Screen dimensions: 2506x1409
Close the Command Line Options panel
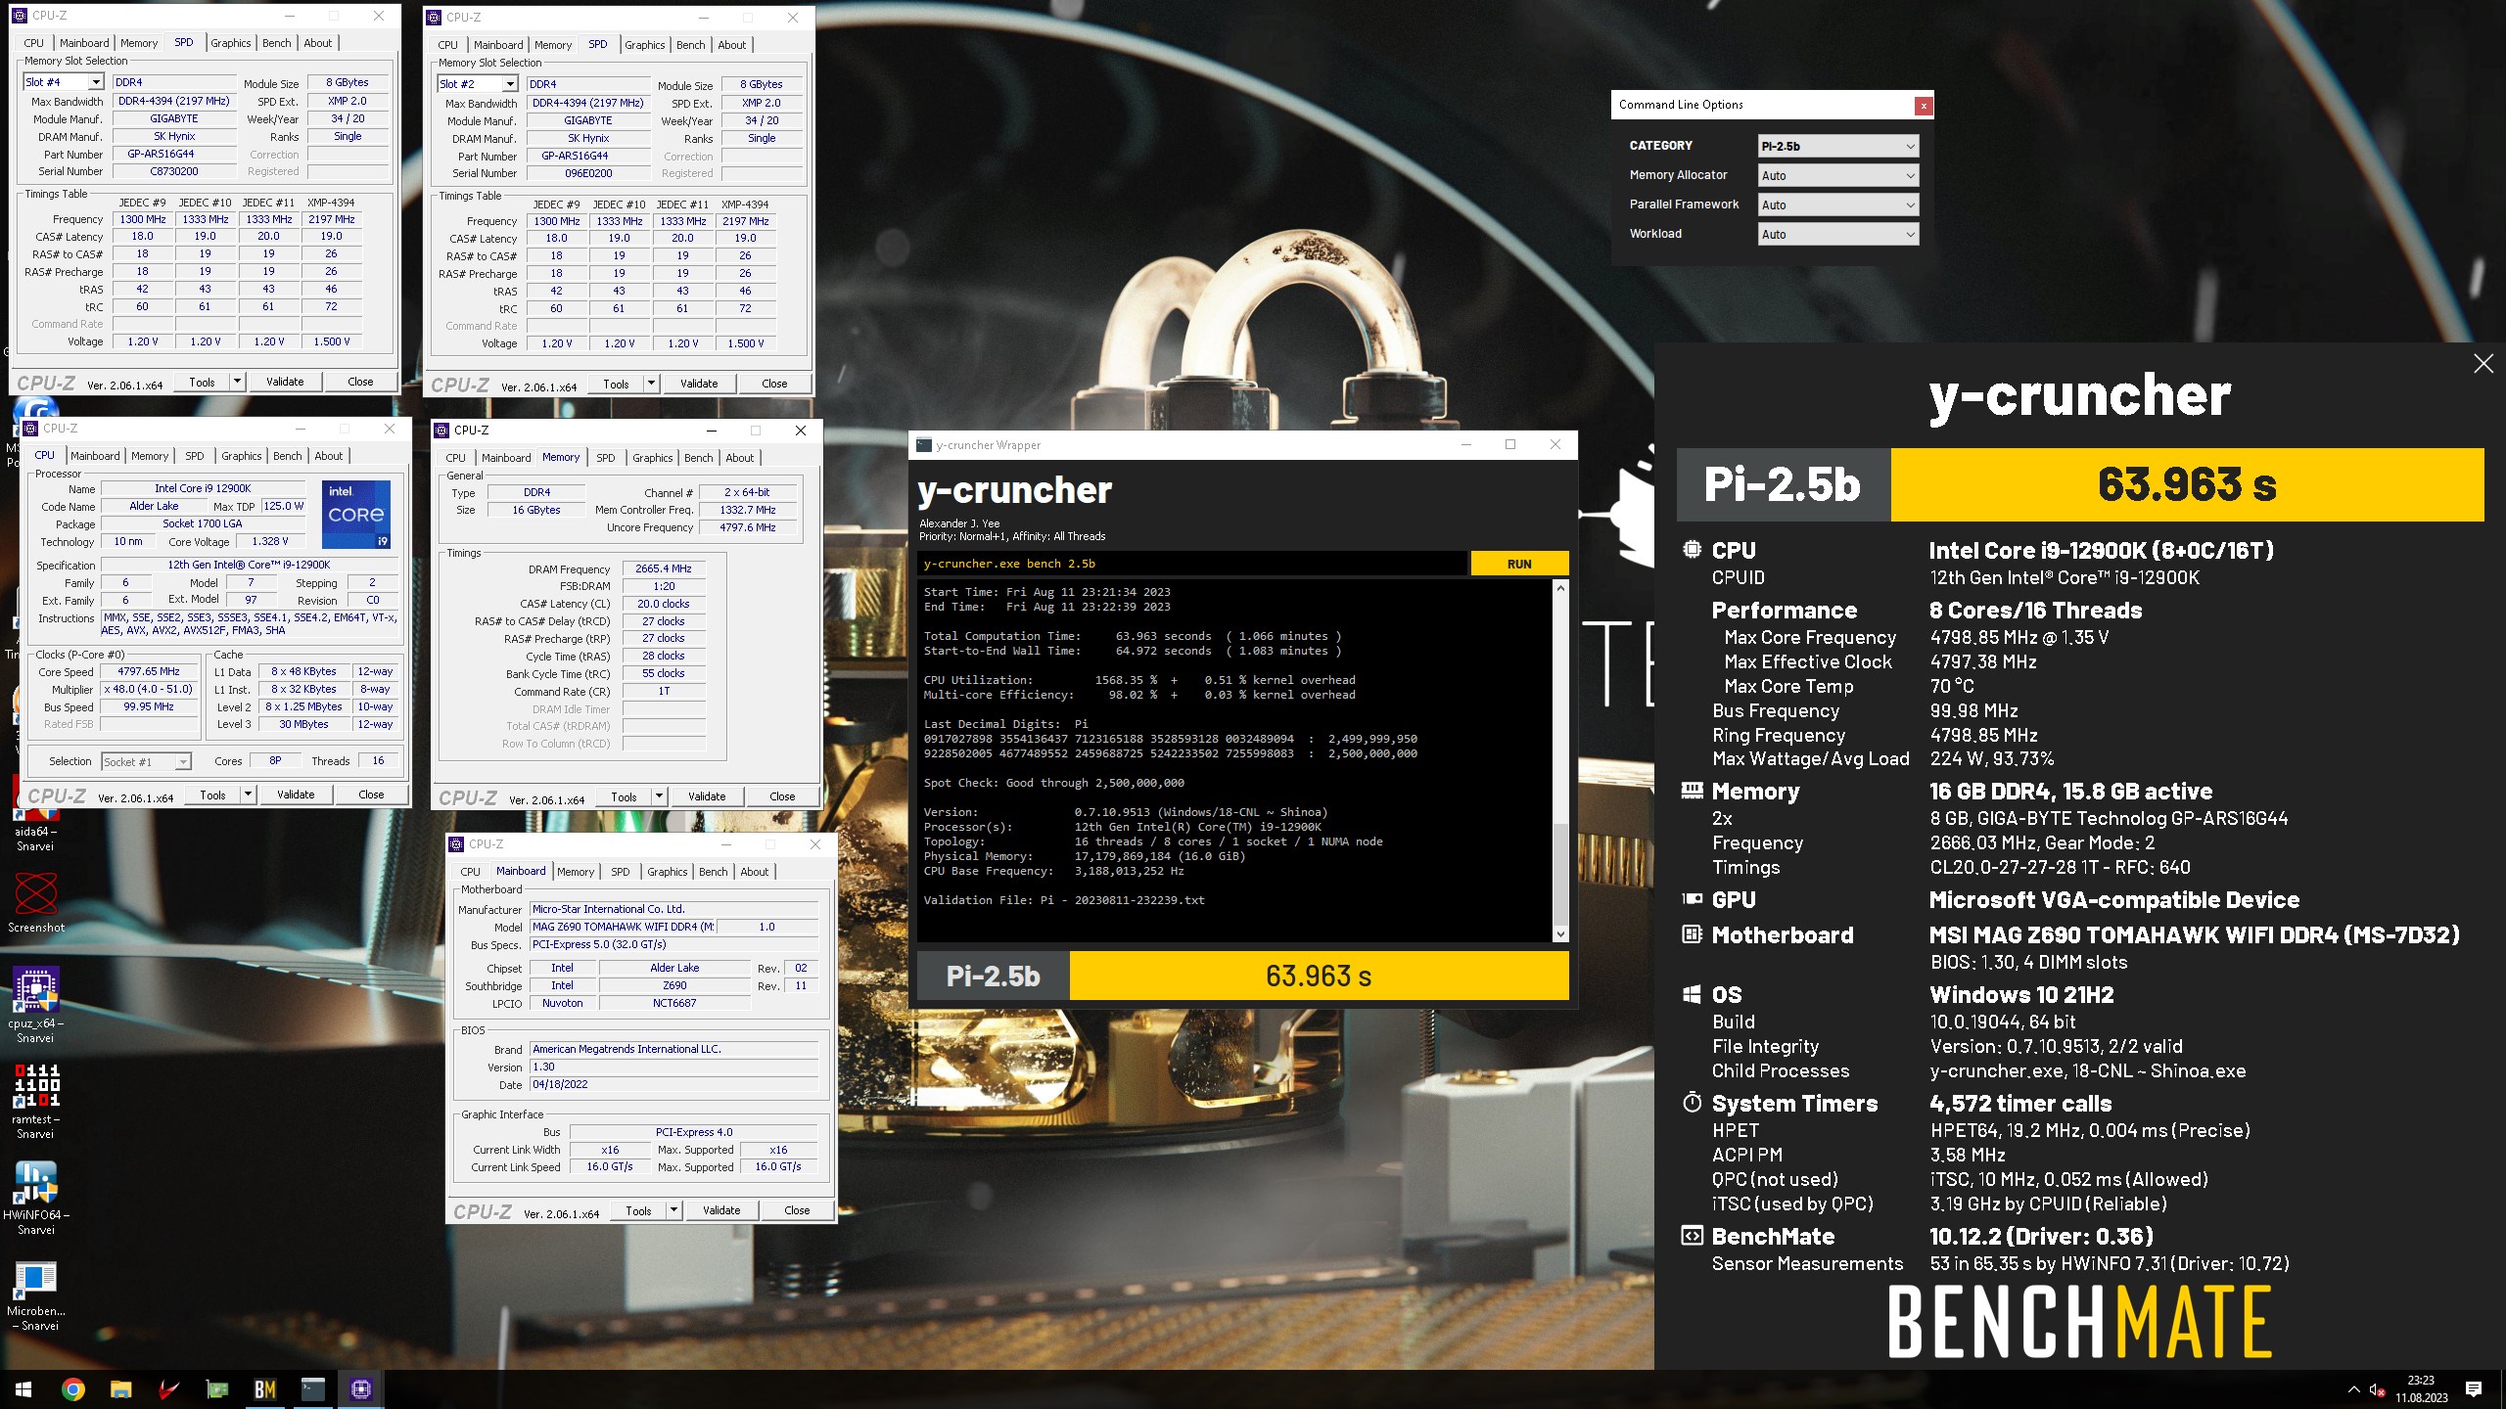[1924, 105]
